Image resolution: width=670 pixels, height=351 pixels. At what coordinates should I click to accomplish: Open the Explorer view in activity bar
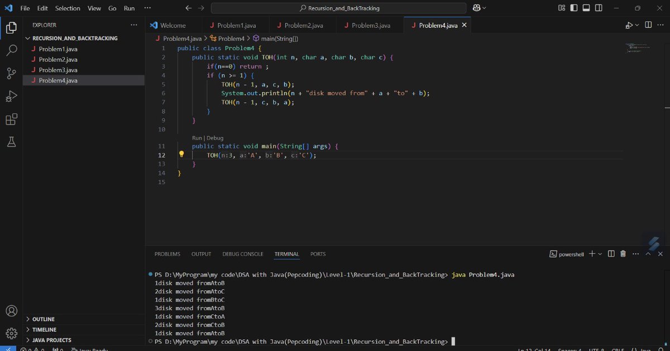tap(11, 27)
